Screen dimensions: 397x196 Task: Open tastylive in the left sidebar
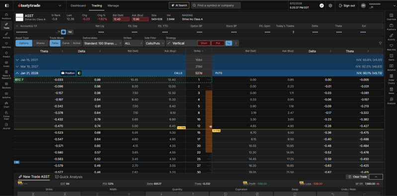(x=6, y=95)
